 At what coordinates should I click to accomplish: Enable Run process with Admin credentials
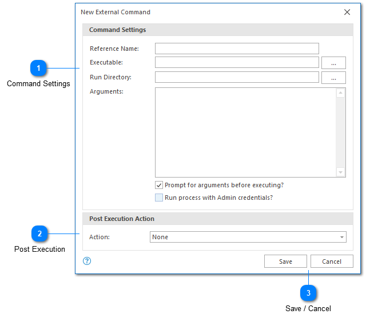click(159, 198)
